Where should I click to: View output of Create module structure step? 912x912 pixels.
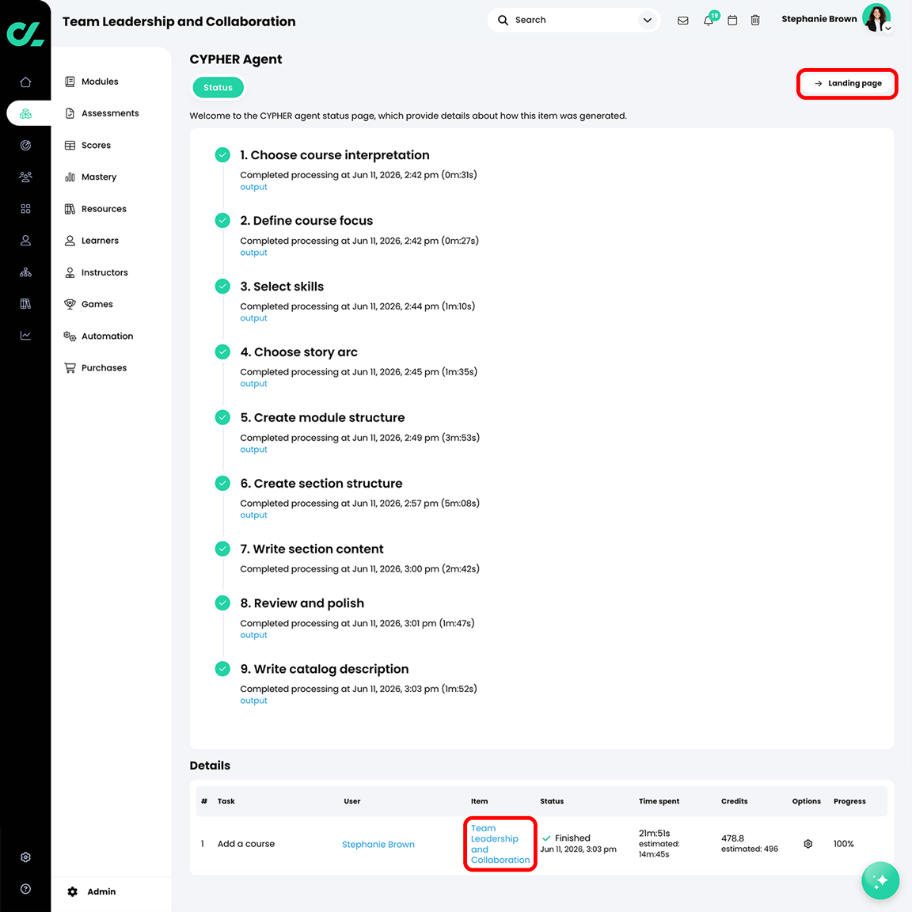tap(253, 450)
